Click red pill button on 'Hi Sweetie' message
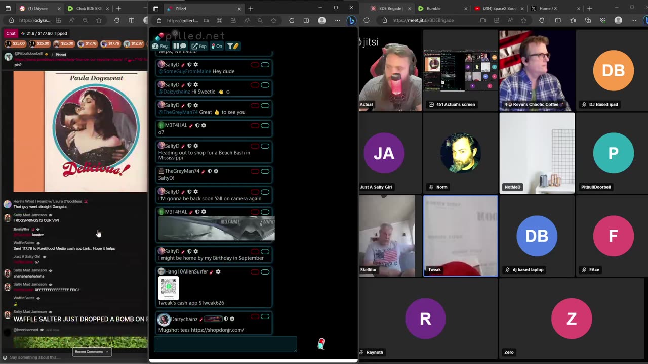Viewport: 648px width, 364px height. click(255, 85)
